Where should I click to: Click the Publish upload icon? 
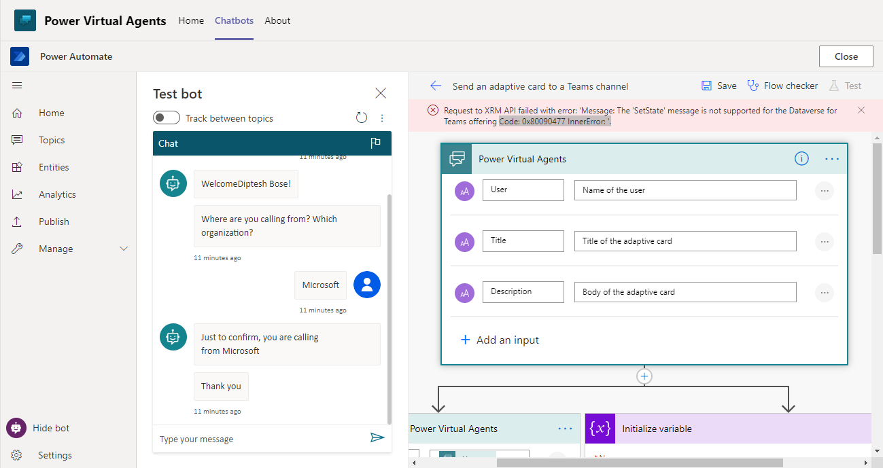(x=18, y=221)
